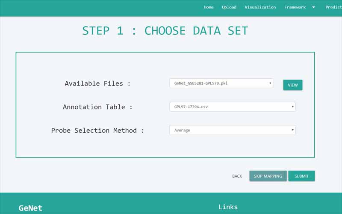The width and height of the screenshot is (342, 214).
Task: Navigate to the Visualization page
Action: (x=260, y=7)
